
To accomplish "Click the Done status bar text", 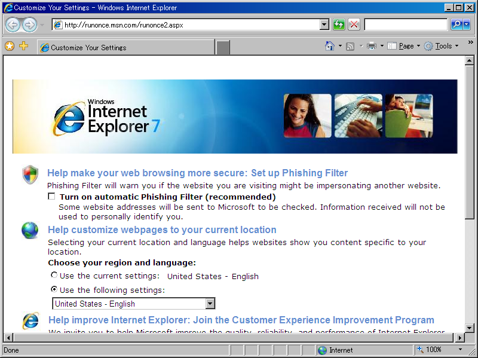I will coord(11,350).
